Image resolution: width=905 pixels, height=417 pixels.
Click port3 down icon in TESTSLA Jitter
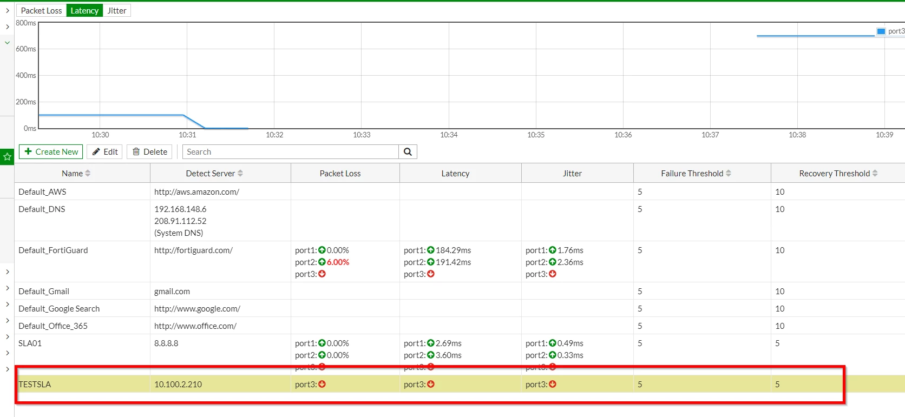[553, 385]
